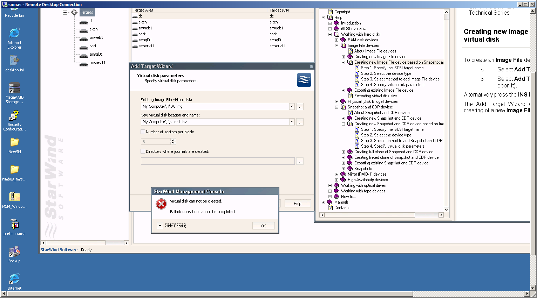
Task: Click the iSCSI overview book icon
Action: (337, 29)
